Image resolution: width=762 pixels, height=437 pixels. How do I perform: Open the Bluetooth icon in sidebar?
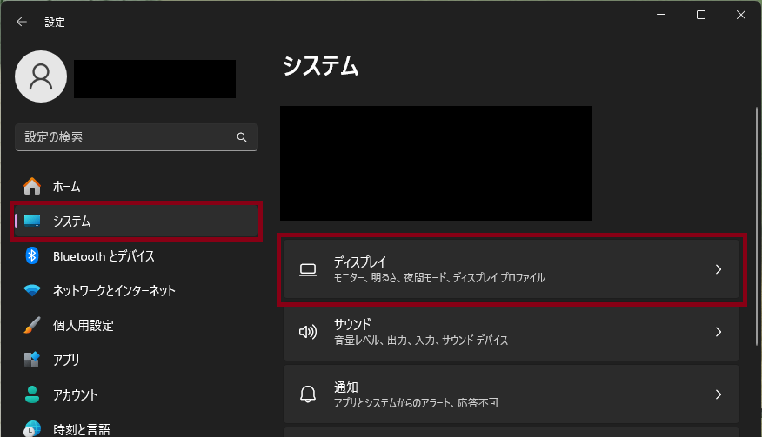[32, 255]
